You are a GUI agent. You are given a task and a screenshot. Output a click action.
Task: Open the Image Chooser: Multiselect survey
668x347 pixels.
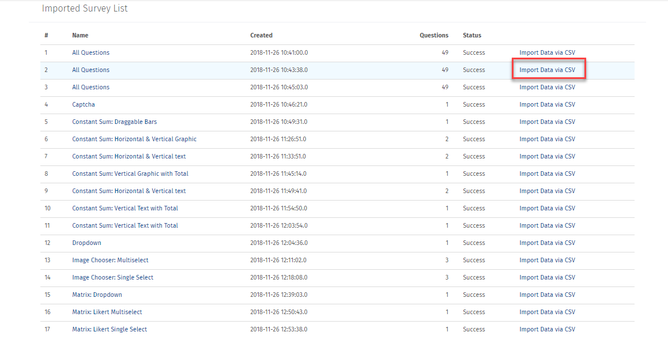(110, 260)
